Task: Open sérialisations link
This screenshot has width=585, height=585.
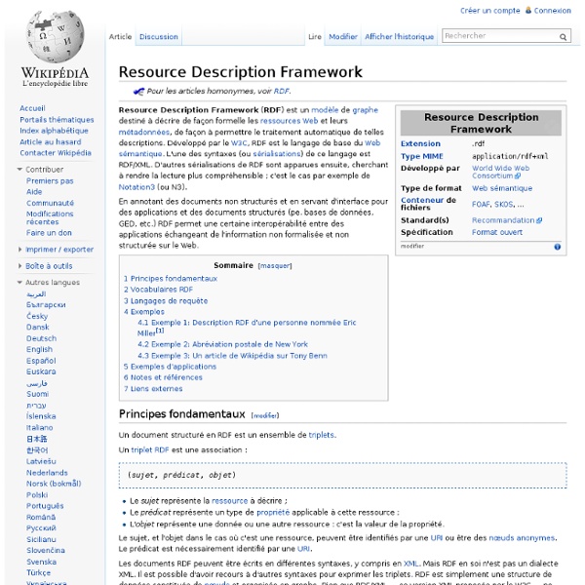Action: tap(277, 154)
